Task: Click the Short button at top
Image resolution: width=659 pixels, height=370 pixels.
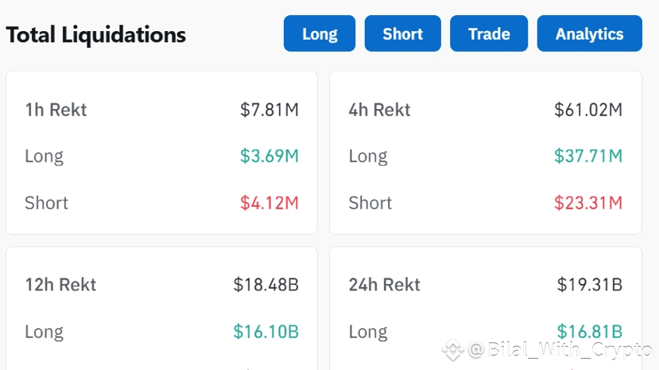Action: tap(403, 34)
